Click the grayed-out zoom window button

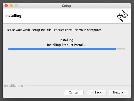[x=16, y=6]
